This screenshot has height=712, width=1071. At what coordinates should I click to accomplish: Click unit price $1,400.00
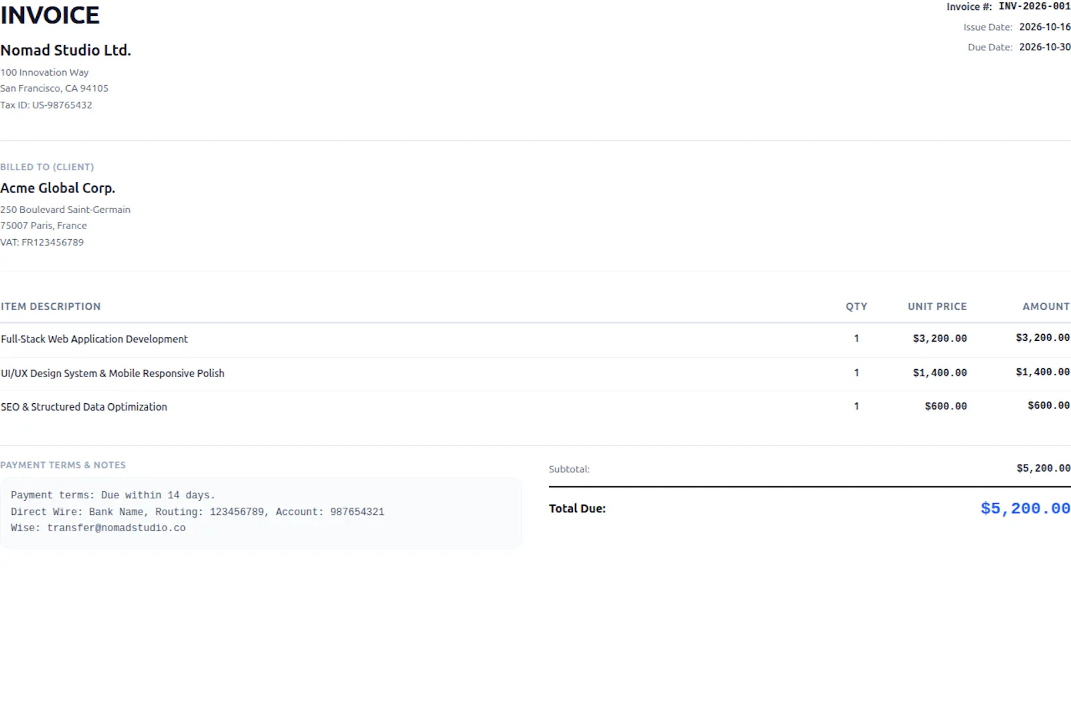click(x=940, y=372)
